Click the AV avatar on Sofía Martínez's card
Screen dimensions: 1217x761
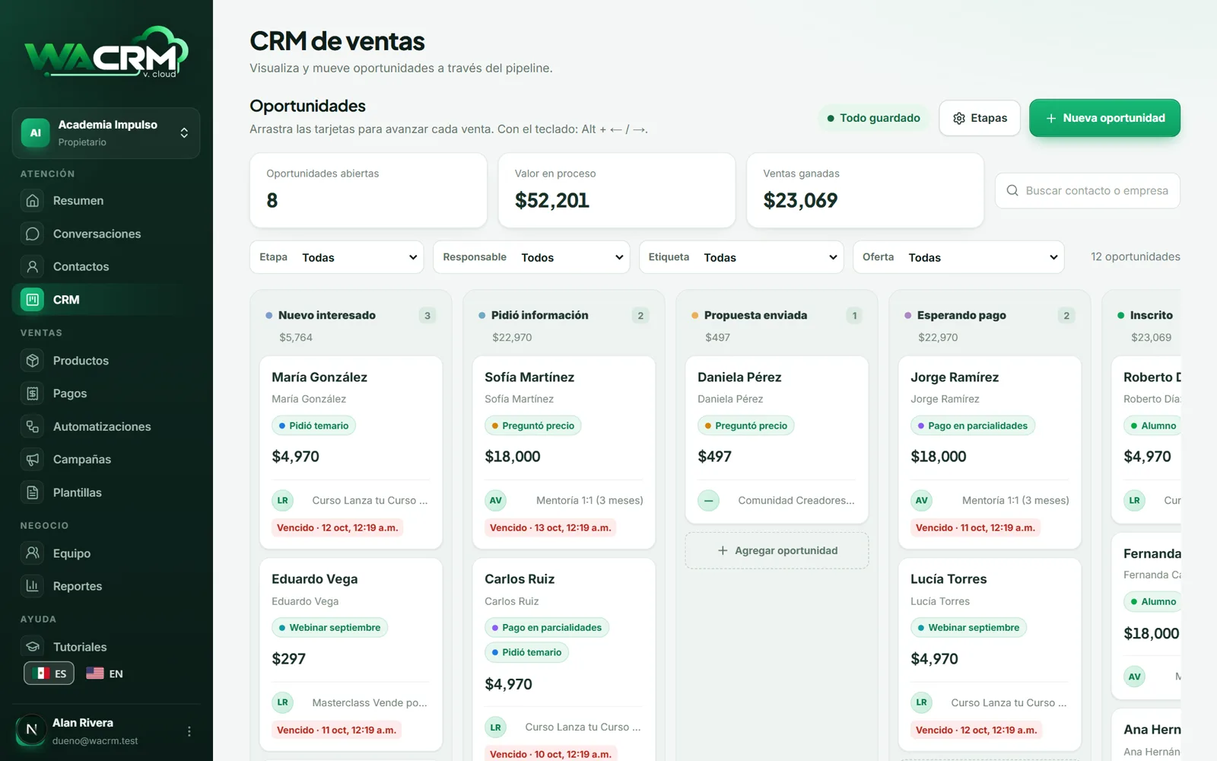(x=496, y=501)
